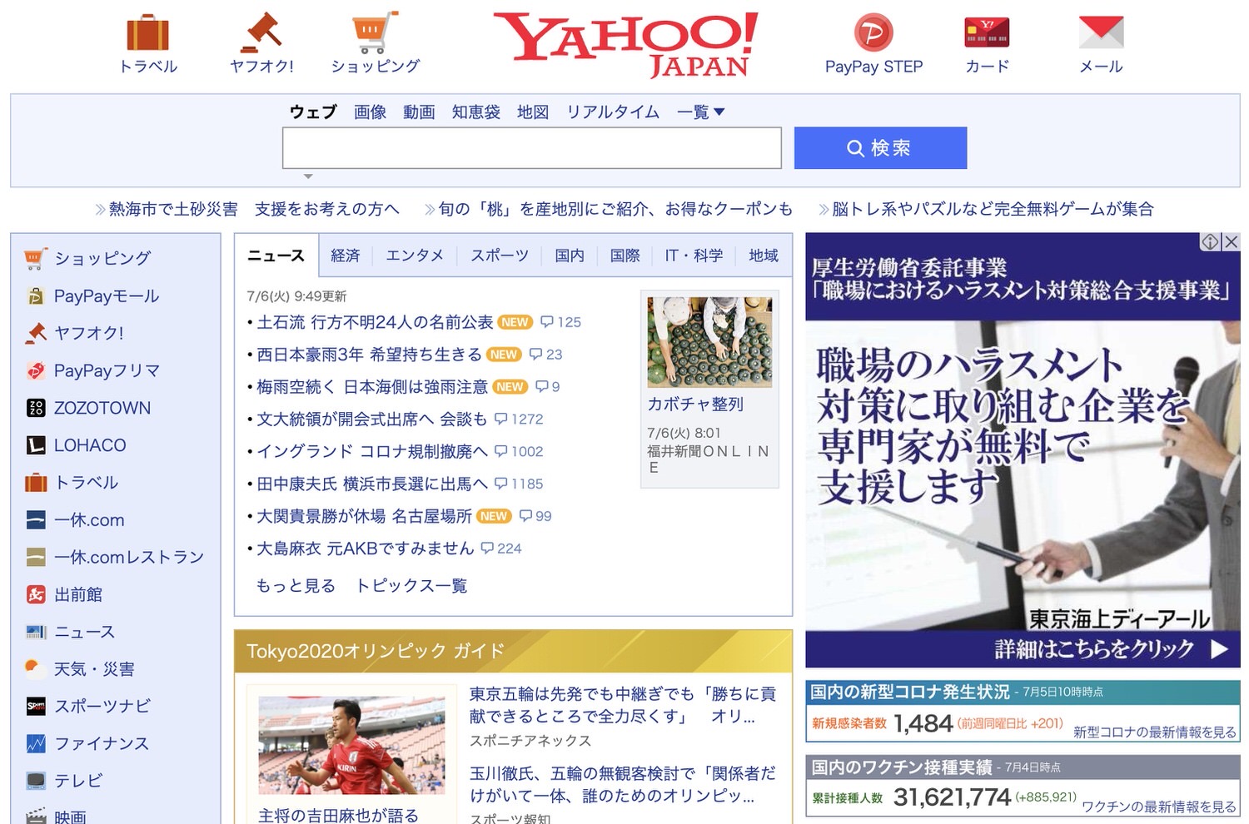Open the PayPay STEP icon
1249x824 pixels.
click(x=873, y=33)
